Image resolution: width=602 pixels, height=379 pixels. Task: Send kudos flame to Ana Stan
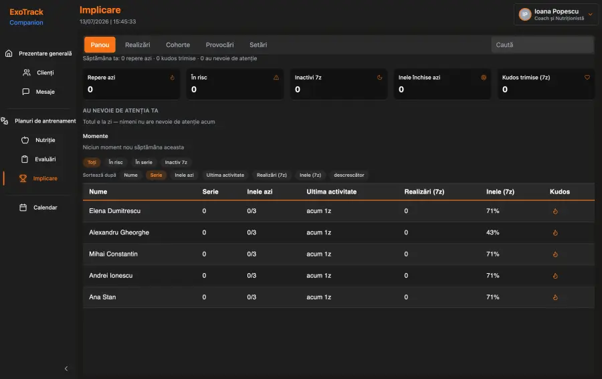point(555,297)
